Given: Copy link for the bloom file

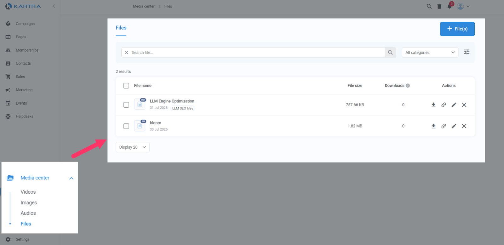Looking at the screenshot, I should pos(444,126).
